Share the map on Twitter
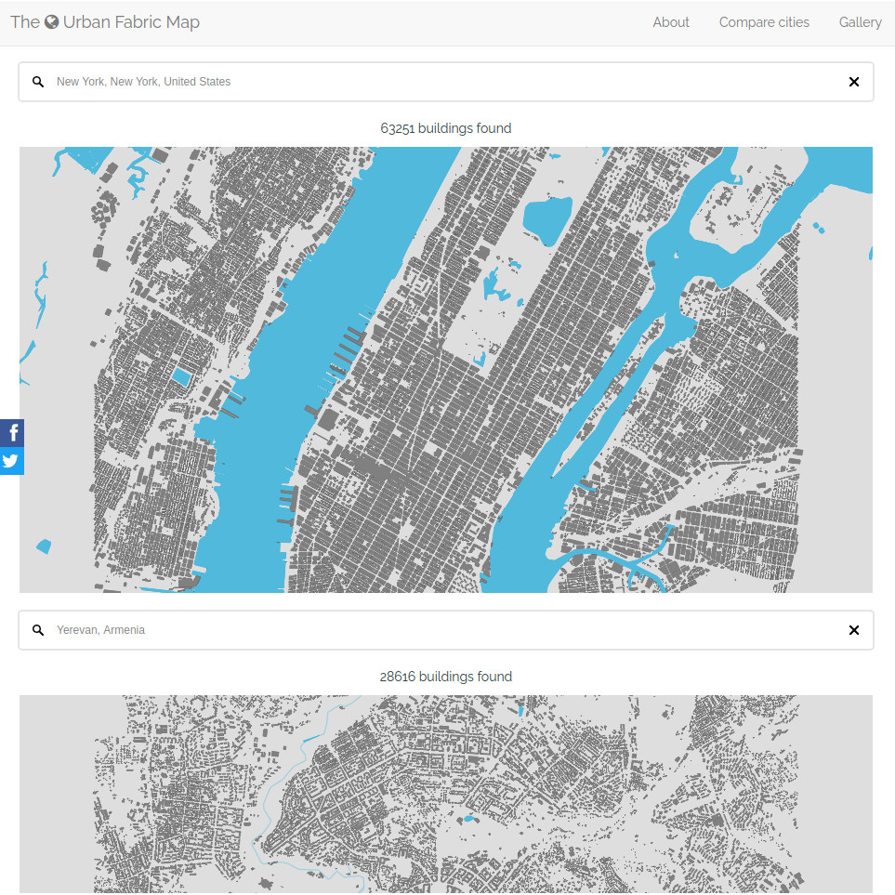The height and width of the screenshot is (895, 895). [x=11, y=461]
